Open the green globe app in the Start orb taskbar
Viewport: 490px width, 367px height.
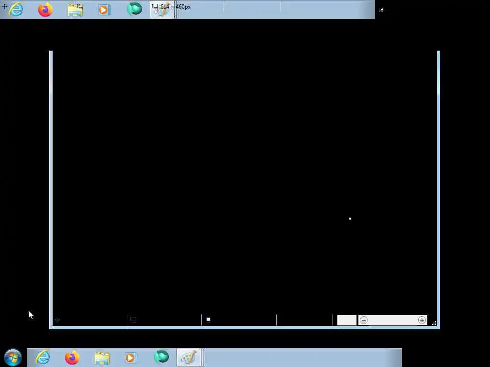coord(161,357)
